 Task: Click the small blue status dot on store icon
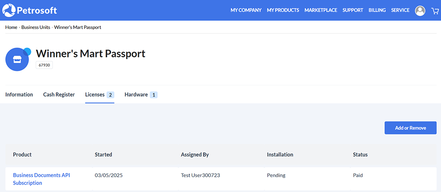pos(27,52)
